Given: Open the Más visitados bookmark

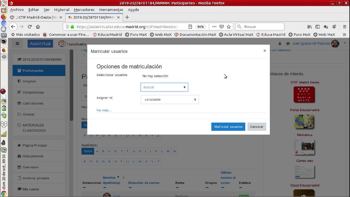Looking at the screenshot, I should [25, 34].
